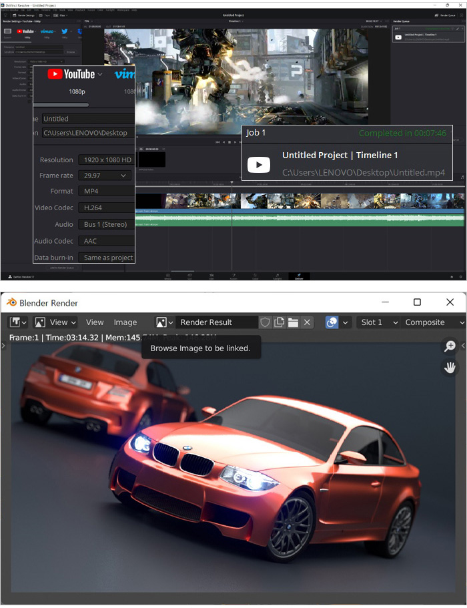Click the zoom magnifier icon in Blender viewport
The height and width of the screenshot is (608, 467).
pos(450,346)
